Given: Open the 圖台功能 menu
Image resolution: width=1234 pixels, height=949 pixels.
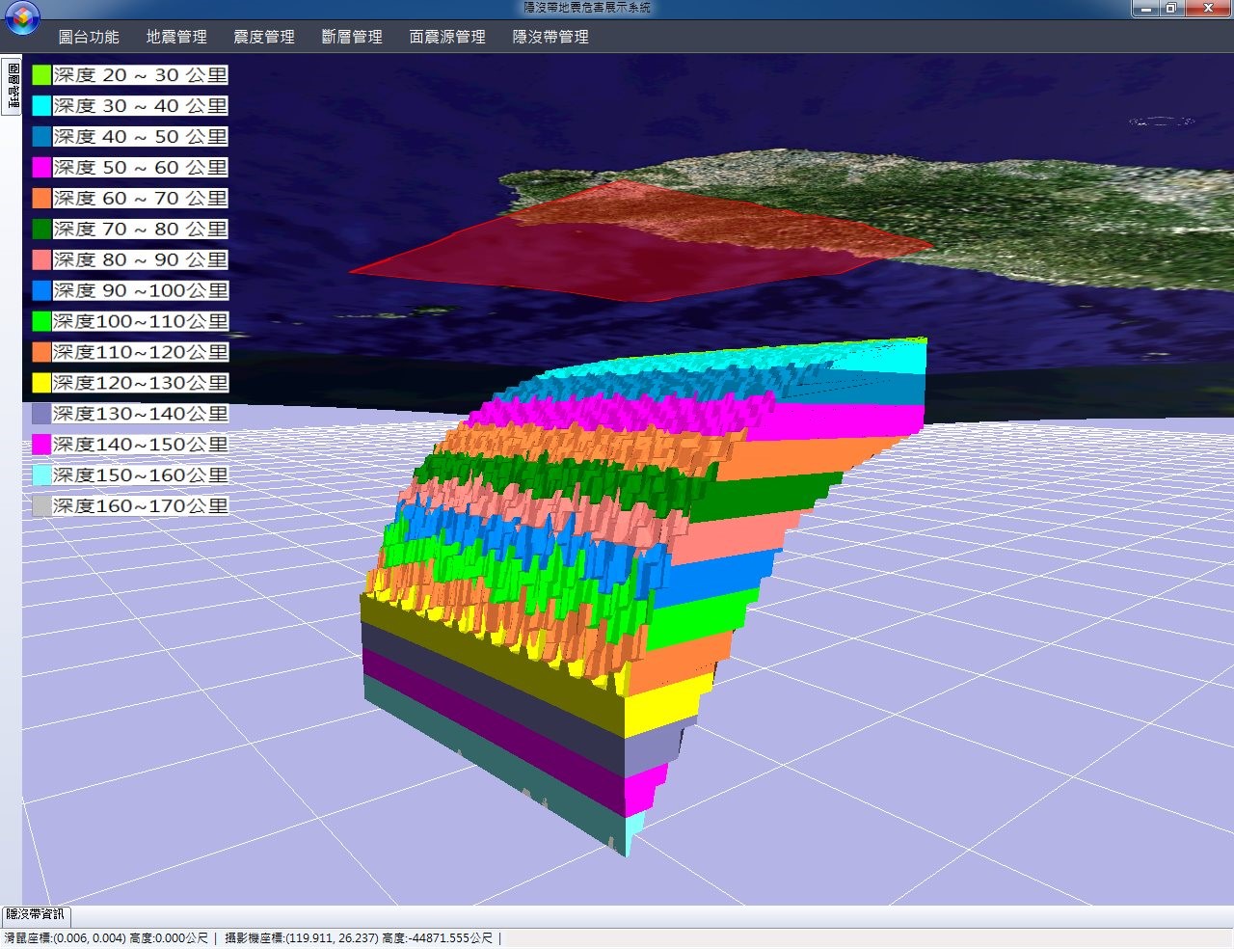Looking at the screenshot, I should [89, 37].
